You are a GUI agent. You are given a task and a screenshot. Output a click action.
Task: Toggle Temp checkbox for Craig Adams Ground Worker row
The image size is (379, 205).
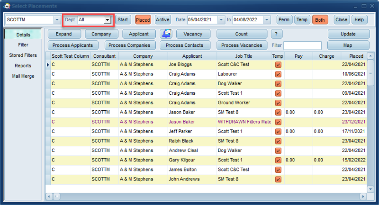click(x=278, y=103)
